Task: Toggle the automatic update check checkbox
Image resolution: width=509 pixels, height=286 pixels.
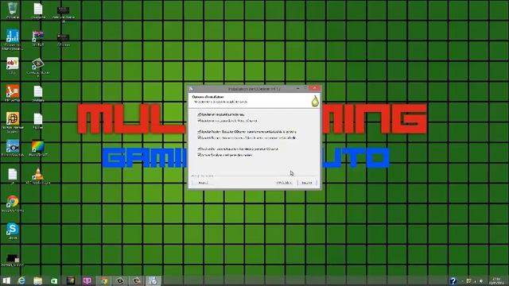Action: click(200, 149)
